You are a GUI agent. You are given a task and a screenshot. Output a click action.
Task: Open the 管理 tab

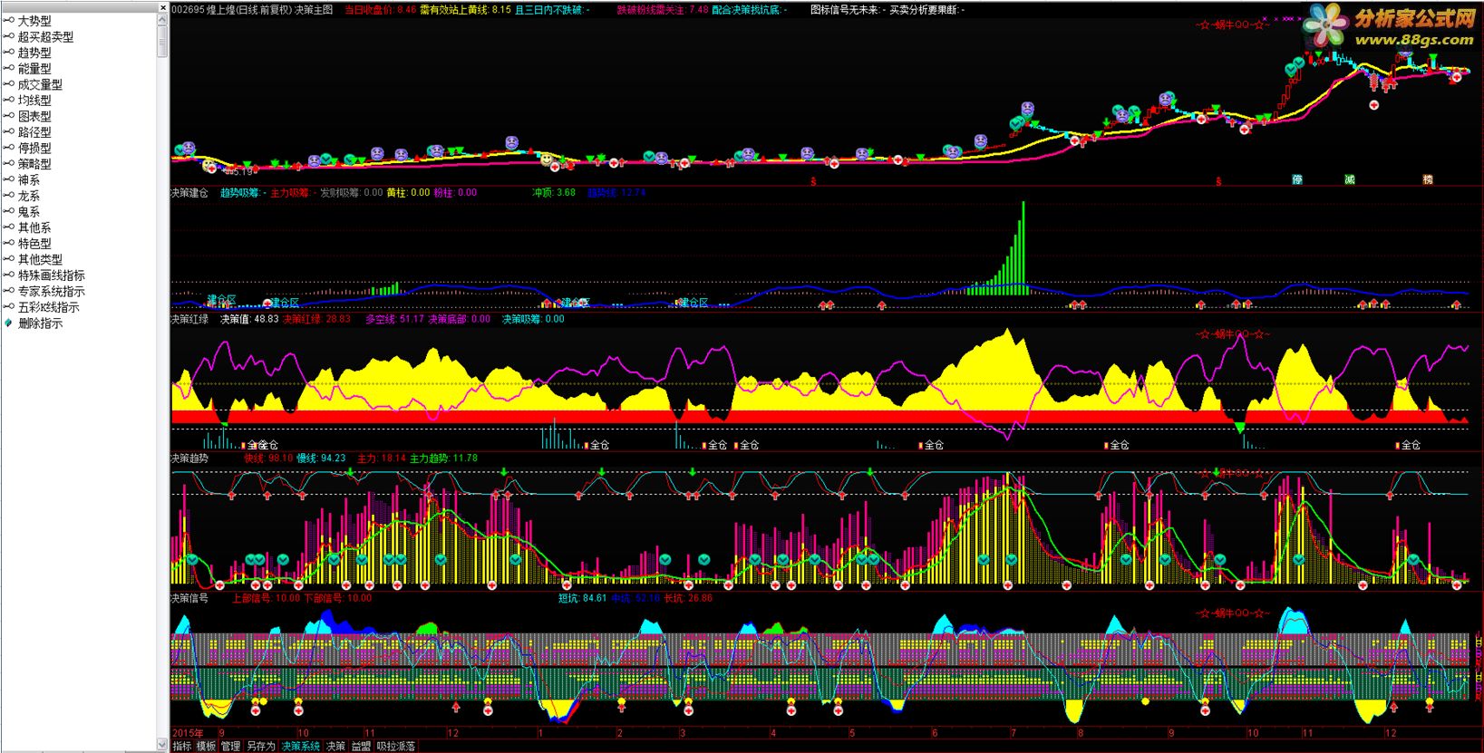point(231,746)
